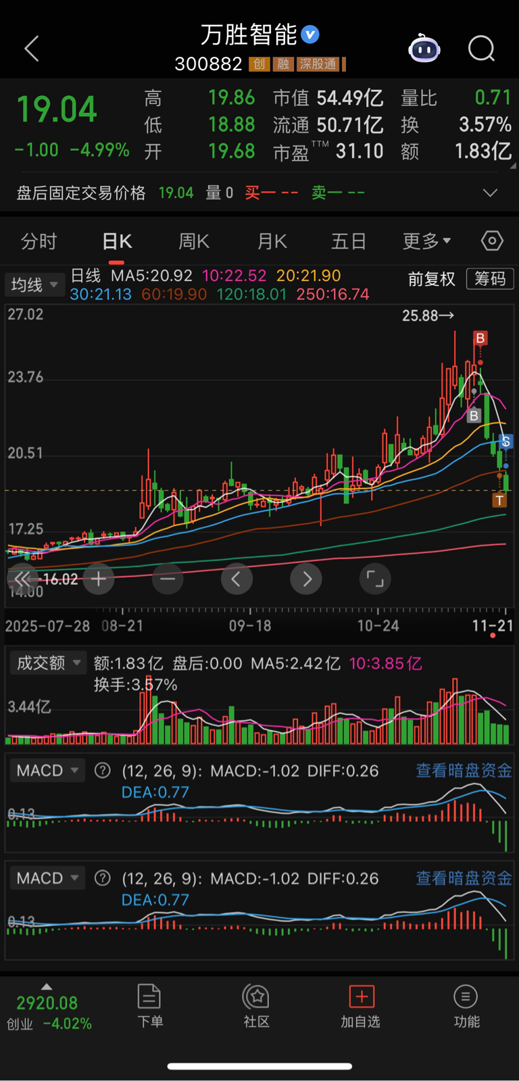Image resolution: width=519 pixels, height=1081 pixels.
Task: Tap the 卖一 ask quote
Action: point(338,193)
